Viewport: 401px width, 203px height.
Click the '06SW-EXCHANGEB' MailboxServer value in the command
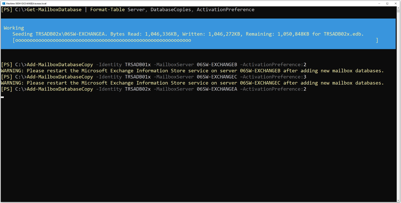(217, 65)
